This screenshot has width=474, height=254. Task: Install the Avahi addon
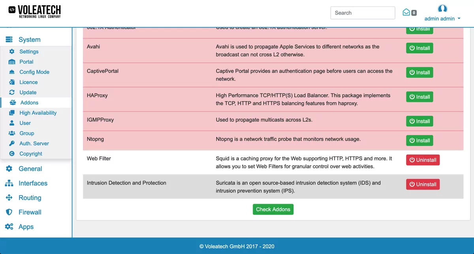click(419, 48)
